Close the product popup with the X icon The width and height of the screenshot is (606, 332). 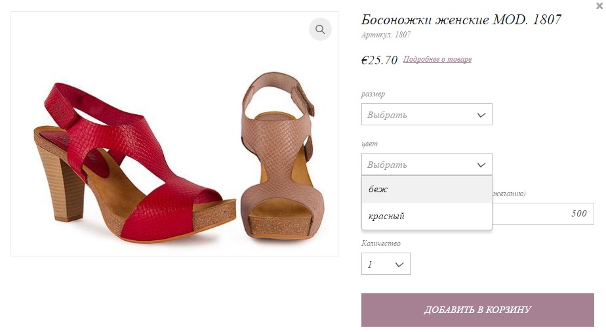pyautogui.click(x=599, y=6)
